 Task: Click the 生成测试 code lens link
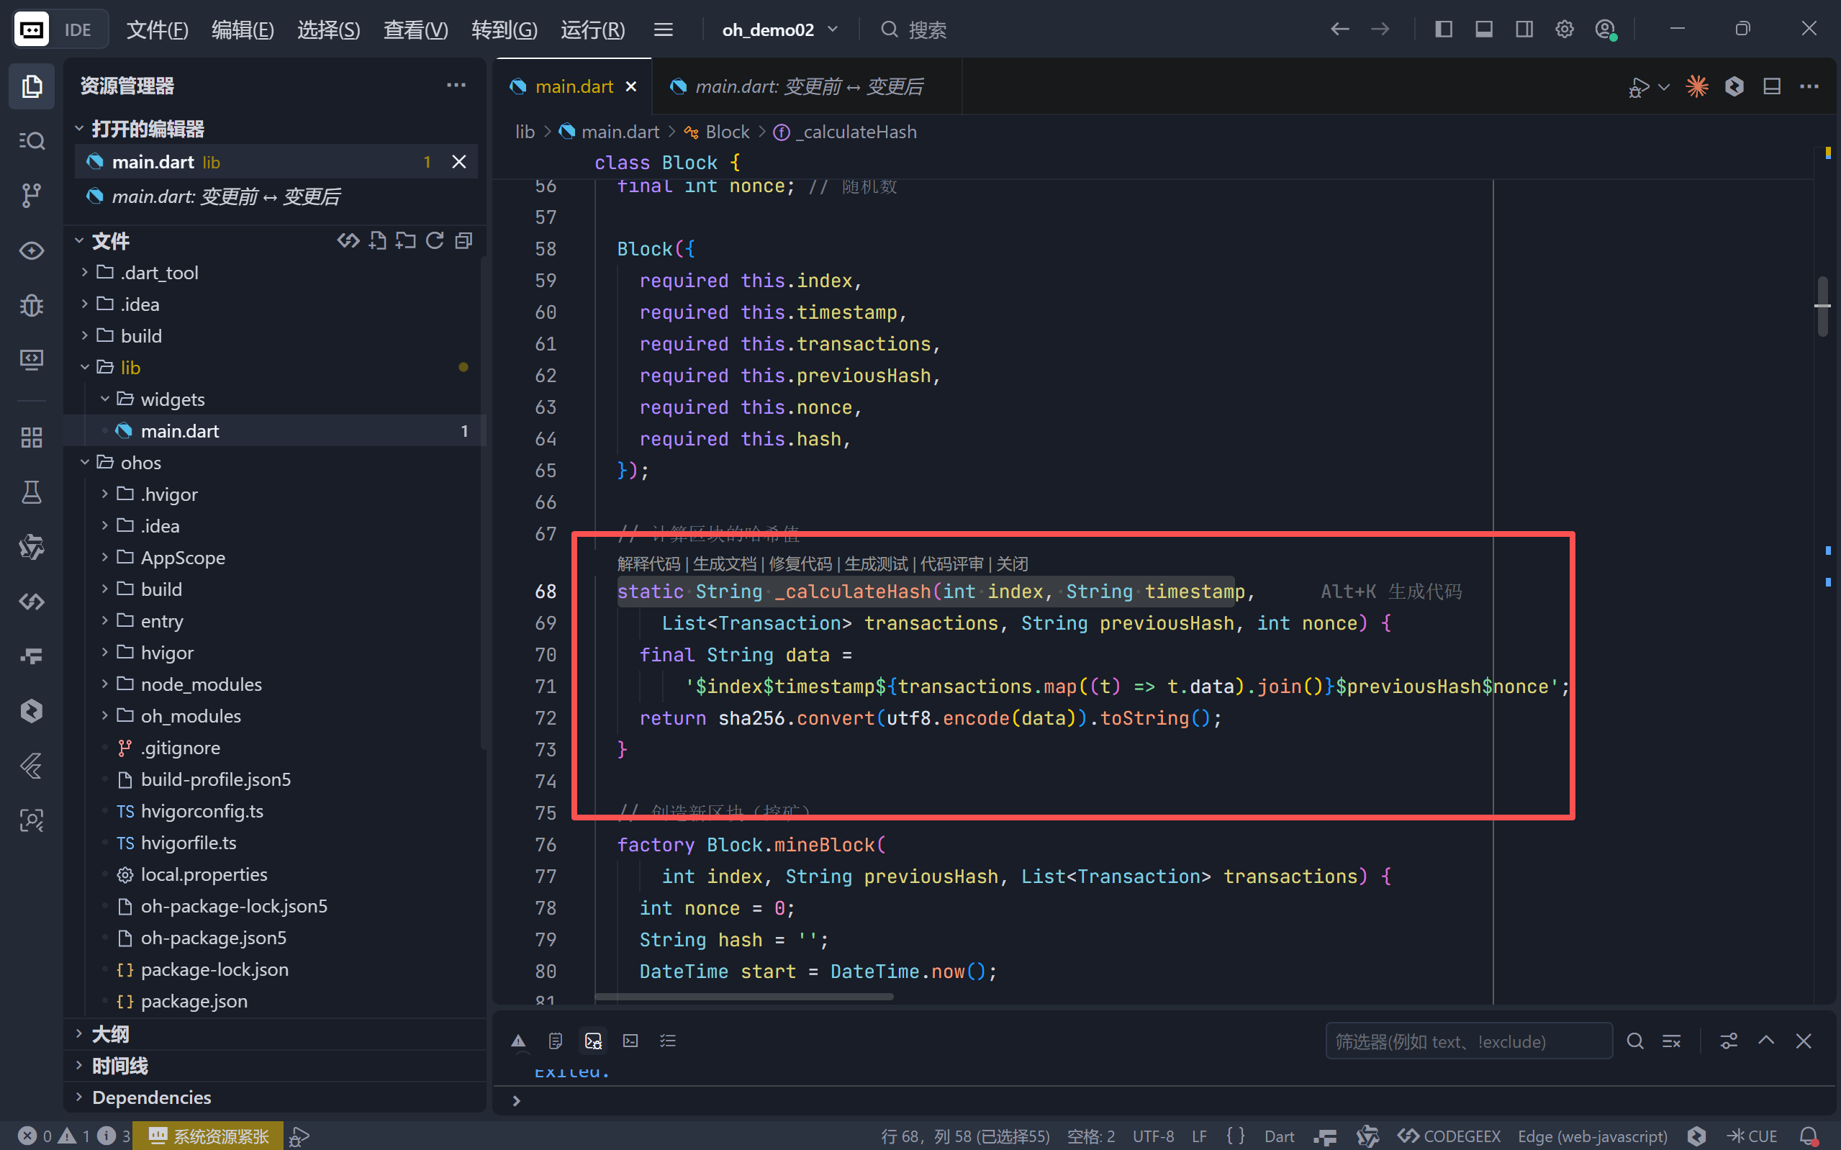point(876,563)
